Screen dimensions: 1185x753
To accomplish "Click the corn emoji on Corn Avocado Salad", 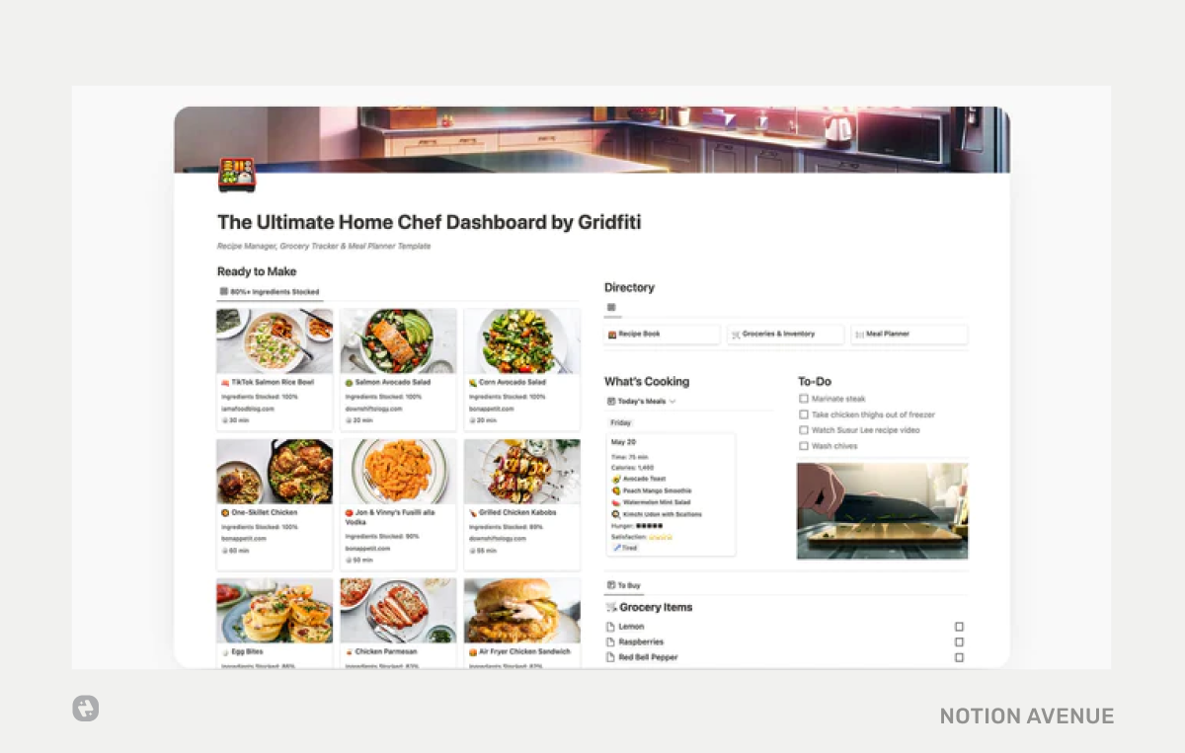I will pos(472,382).
